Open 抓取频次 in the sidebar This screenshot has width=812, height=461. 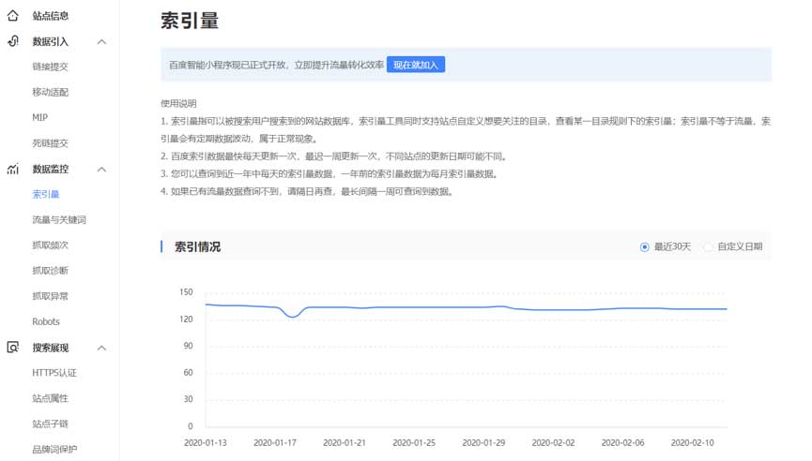[50, 245]
